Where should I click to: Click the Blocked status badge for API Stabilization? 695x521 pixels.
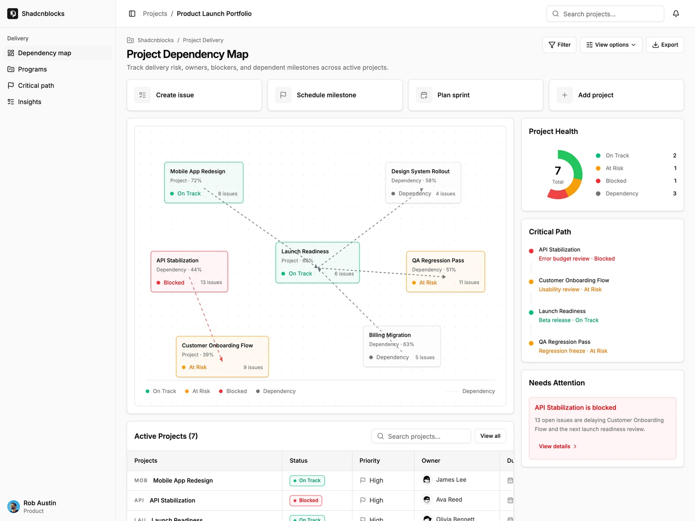[306, 500]
